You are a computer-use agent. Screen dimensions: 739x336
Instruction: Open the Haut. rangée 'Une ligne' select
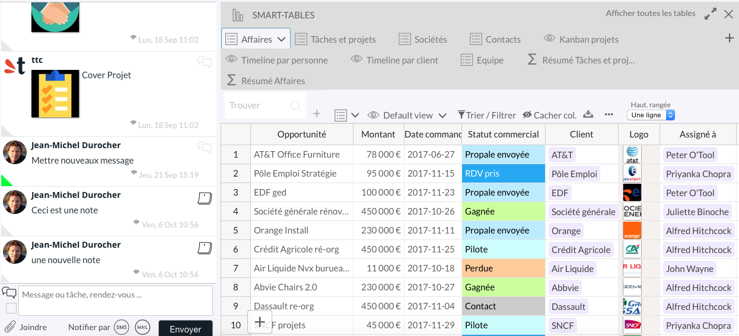(651, 115)
